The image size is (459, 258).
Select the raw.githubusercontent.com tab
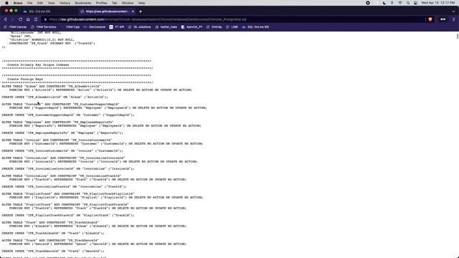point(107,11)
